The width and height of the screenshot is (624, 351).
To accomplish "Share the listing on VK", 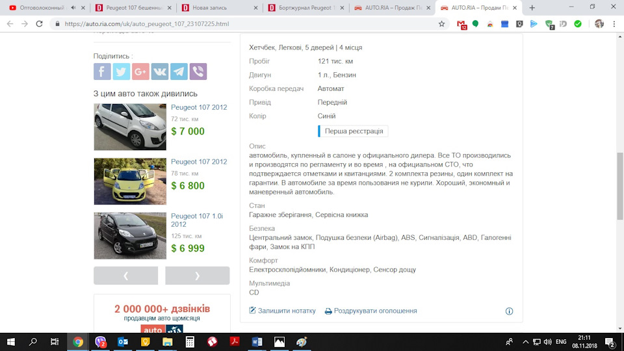I will [160, 71].
